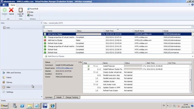Click the search icon in jobs filter box
The image size is (194, 109).
click(x=192, y=27)
